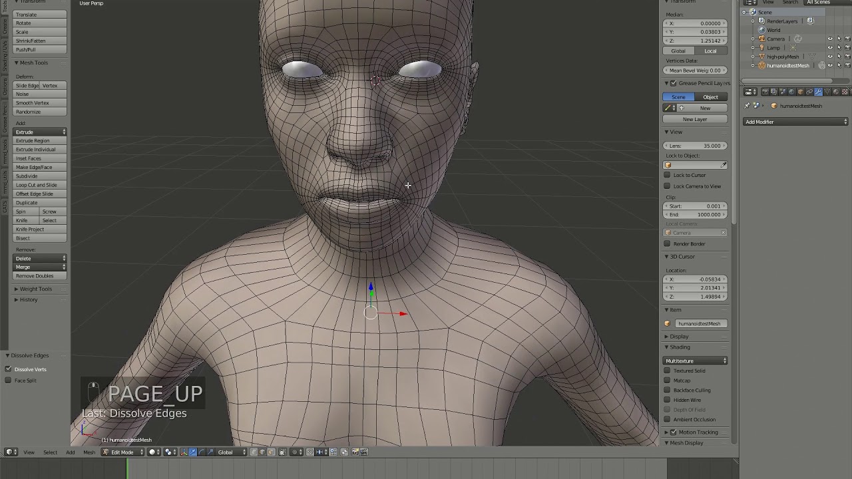Open Edit Mode selector dropdown
The image size is (852, 479).
click(122, 452)
